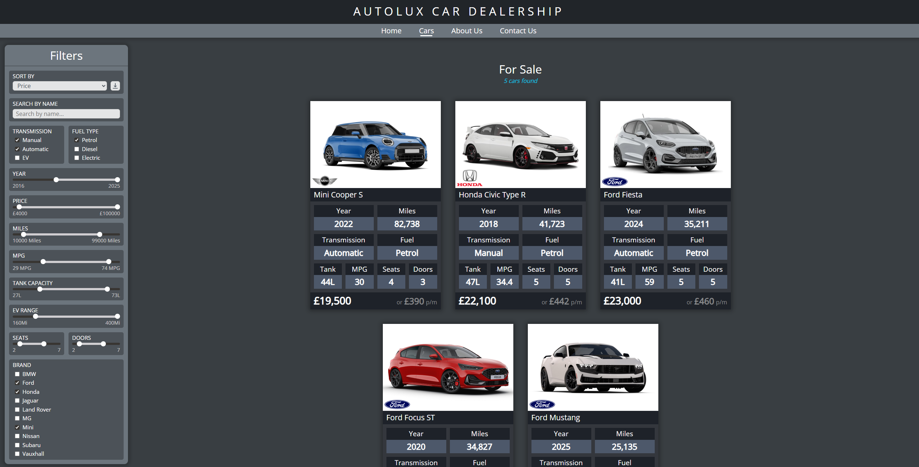Click the Ford logo on Ford Focus ST card
Screen dimensions: 919x467
point(397,404)
